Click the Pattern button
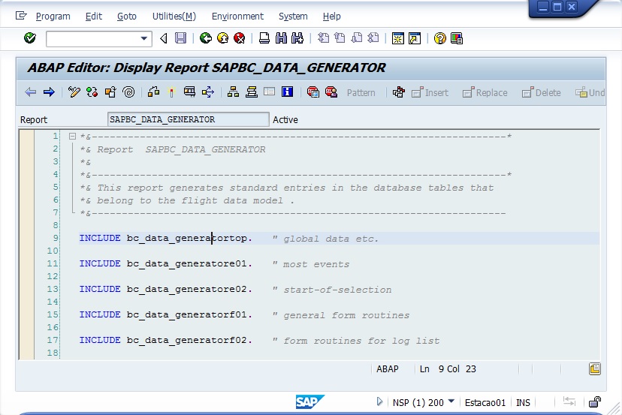Viewport: 622px width, 415px height. click(361, 93)
